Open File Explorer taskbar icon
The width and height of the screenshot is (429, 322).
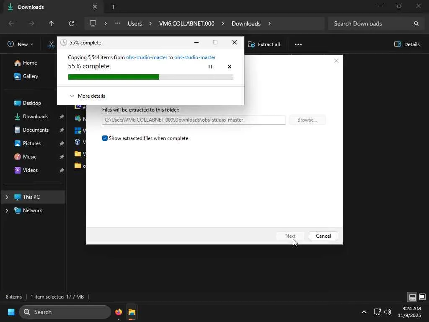[132, 312]
